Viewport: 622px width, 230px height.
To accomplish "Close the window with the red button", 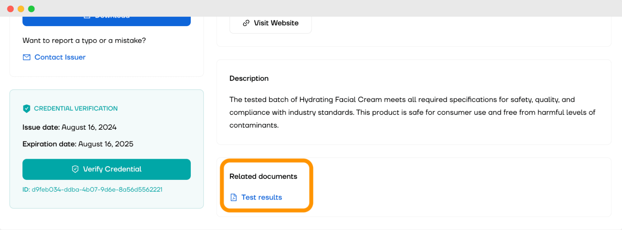I will (11, 9).
